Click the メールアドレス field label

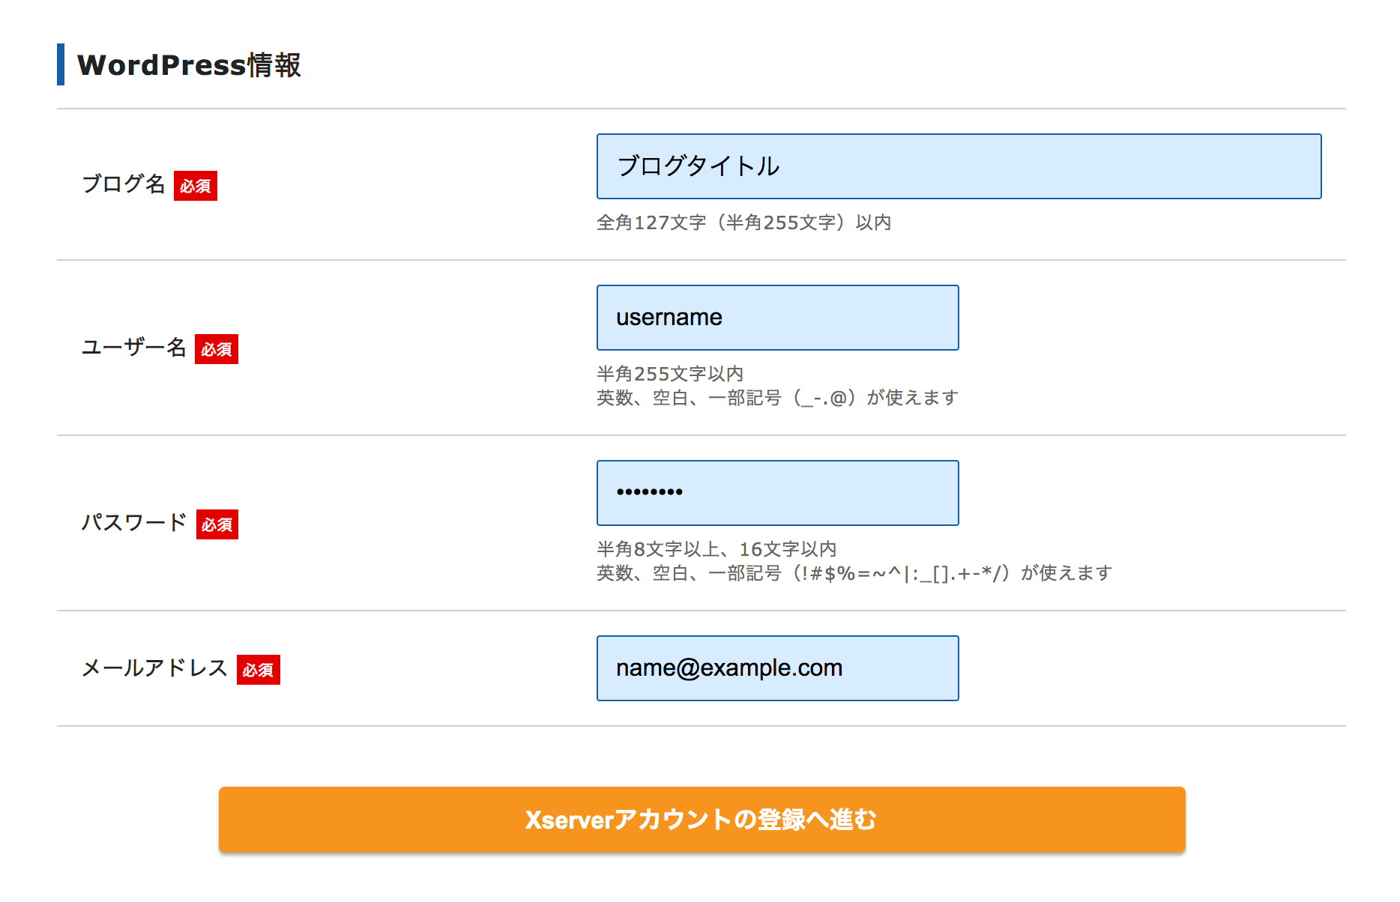pyautogui.click(x=153, y=668)
